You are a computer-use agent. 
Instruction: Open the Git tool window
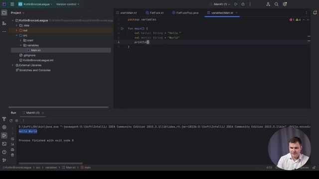tap(4, 160)
